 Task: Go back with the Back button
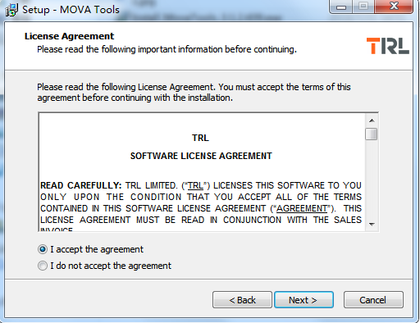pos(242,300)
